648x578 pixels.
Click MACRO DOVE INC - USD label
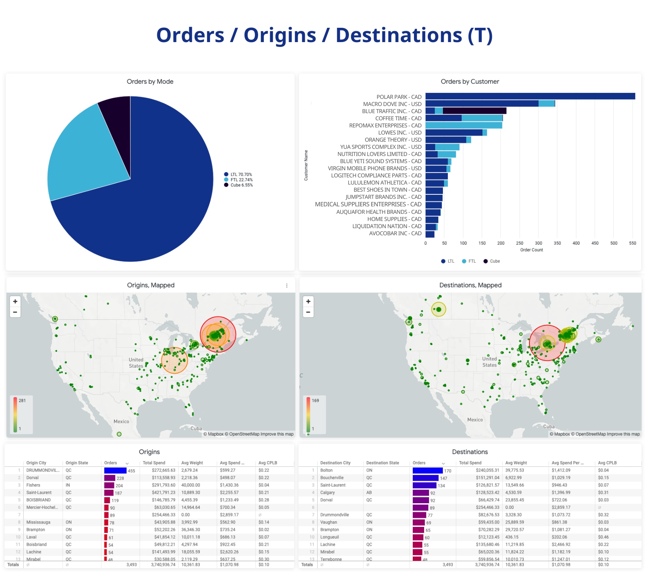[392, 104]
